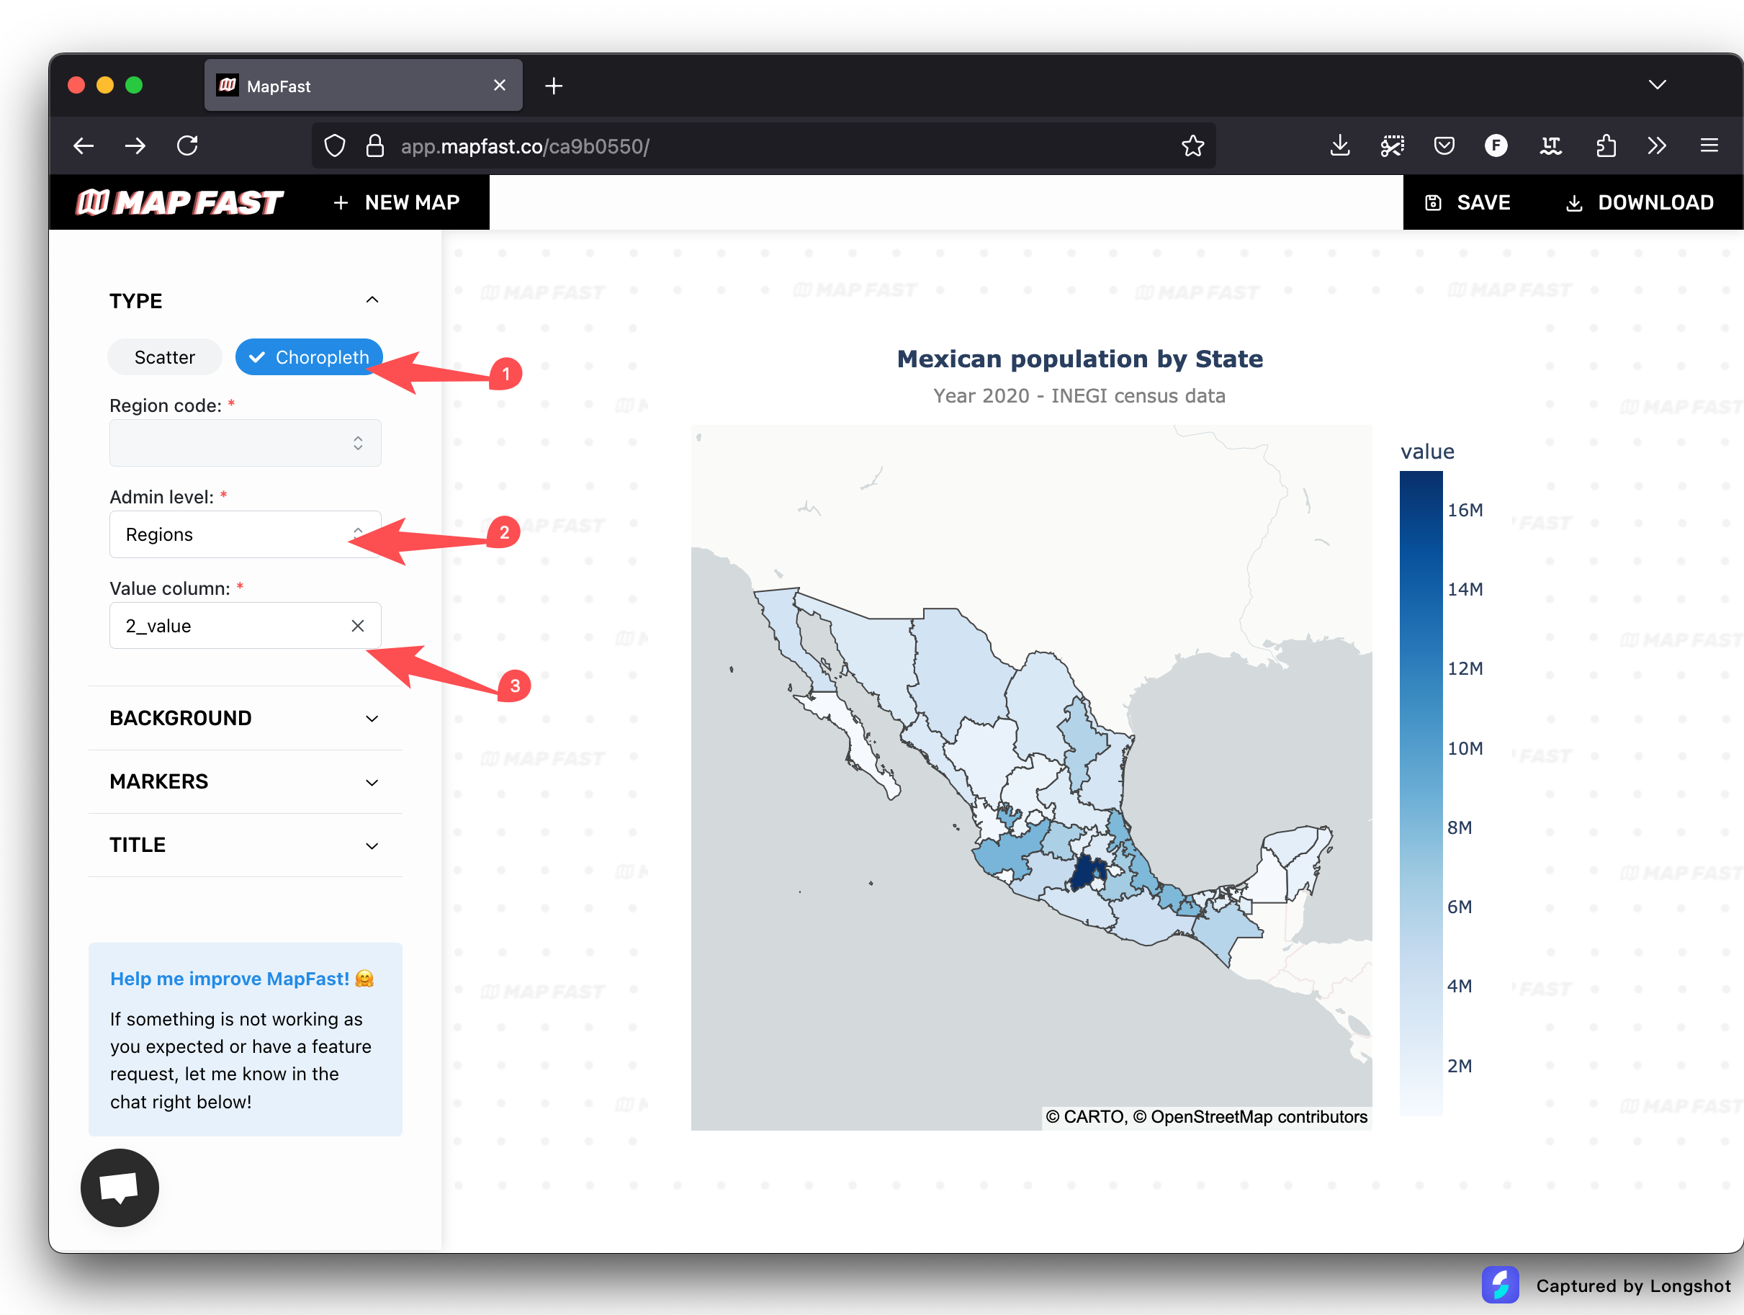Click the dark blue central state on map

[x=1087, y=873]
